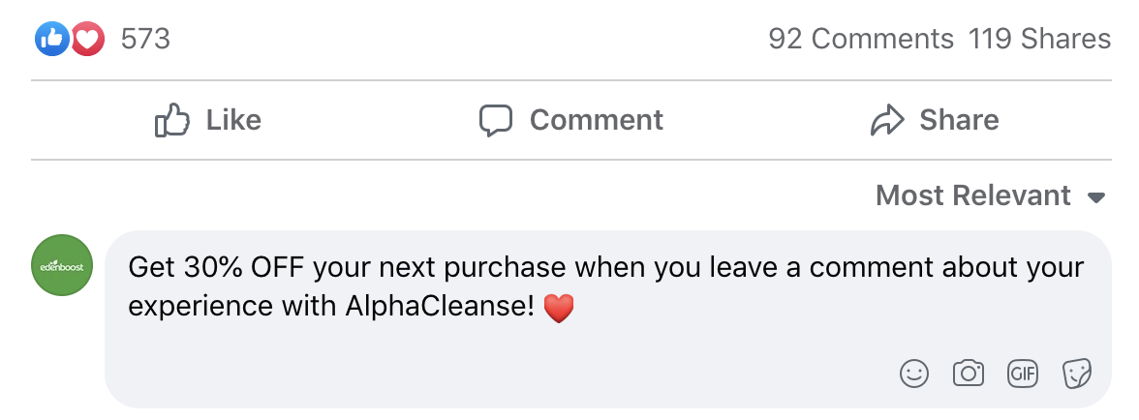Insert a GIF into the comment
1139x420 pixels.
pos(1023,374)
